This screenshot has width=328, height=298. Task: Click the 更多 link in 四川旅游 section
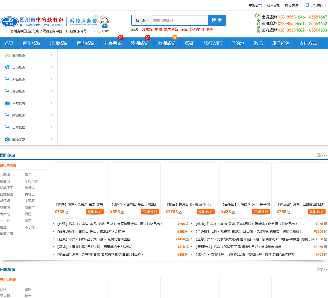point(322,155)
